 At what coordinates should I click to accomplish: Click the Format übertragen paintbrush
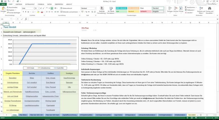[x=8, y=13]
